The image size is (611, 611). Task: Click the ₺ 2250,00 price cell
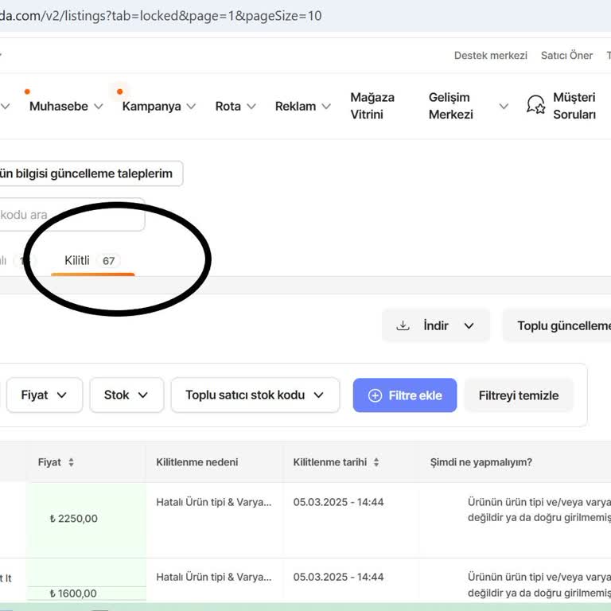point(87,519)
